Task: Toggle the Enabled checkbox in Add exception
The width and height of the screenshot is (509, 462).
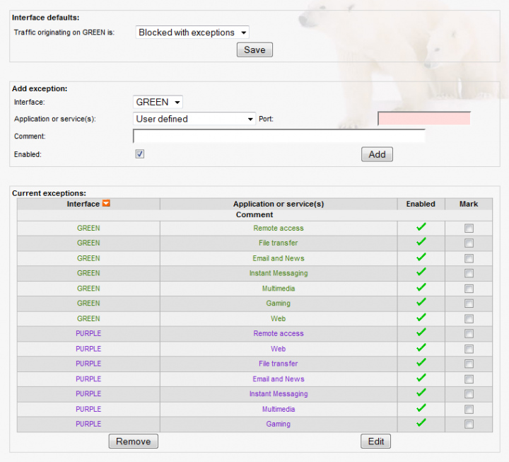Action: point(140,154)
